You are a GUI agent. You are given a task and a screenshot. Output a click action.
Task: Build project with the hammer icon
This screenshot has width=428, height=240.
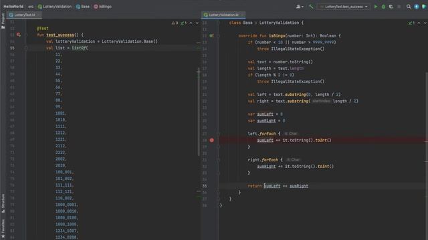coord(311,7)
